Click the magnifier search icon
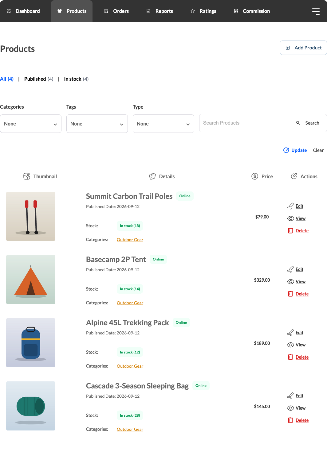Screen dimensions: 327x463 point(298,123)
